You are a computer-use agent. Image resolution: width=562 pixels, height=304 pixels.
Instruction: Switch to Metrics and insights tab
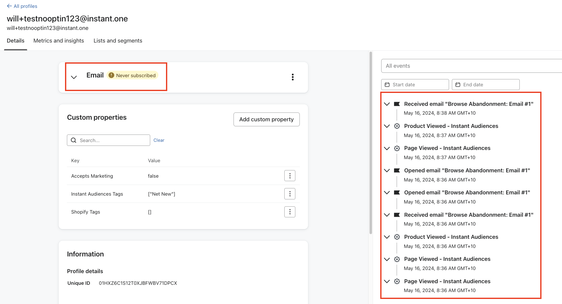pos(59,41)
